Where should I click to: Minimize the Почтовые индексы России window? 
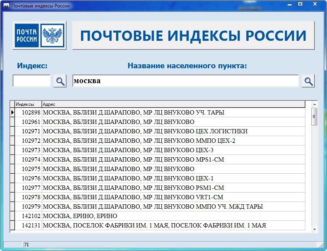pyautogui.click(x=290, y=4)
